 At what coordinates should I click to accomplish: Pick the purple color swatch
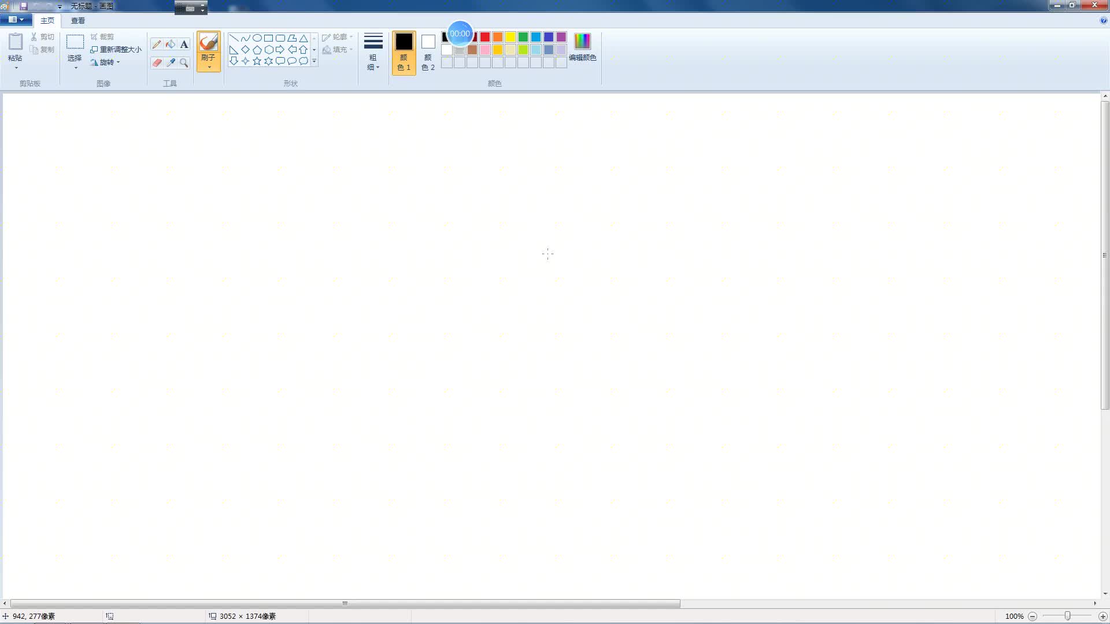point(561,37)
